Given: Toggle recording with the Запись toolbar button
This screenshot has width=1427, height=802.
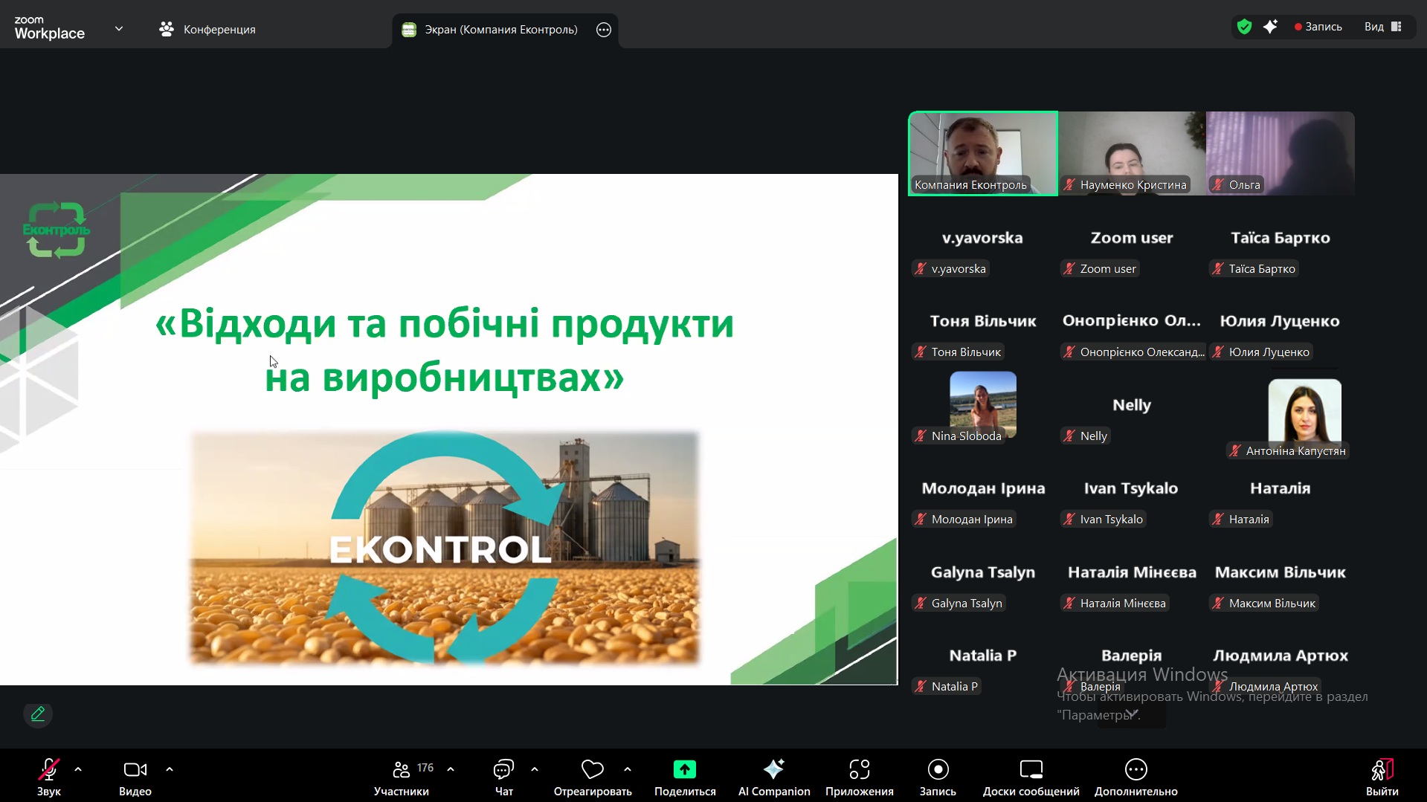Looking at the screenshot, I should click(938, 776).
